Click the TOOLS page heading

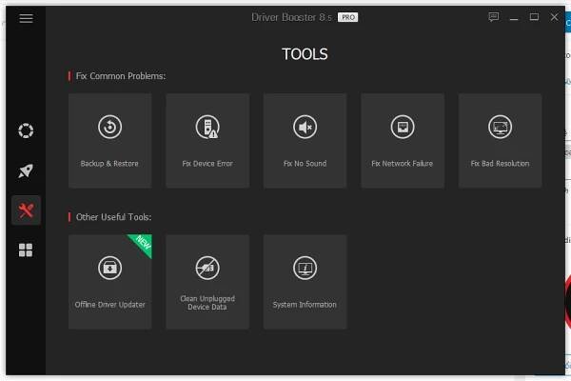point(305,54)
